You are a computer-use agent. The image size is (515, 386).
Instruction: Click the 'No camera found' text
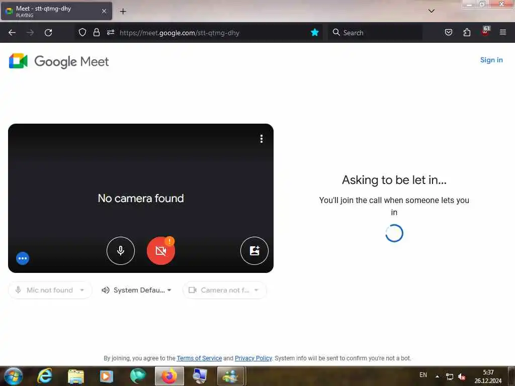[x=141, y=198]
